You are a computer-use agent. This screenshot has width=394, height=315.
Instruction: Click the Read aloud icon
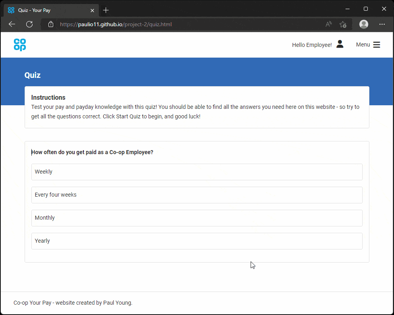pyautogui.click(x=328, y=24)
